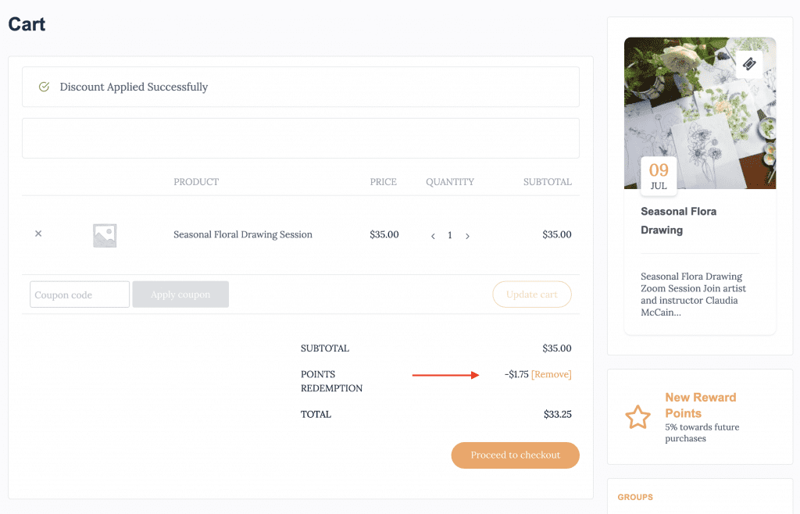Open the Seasonal Flora Drawing event title
Screen dimensions: 800x514
[678, 220]
